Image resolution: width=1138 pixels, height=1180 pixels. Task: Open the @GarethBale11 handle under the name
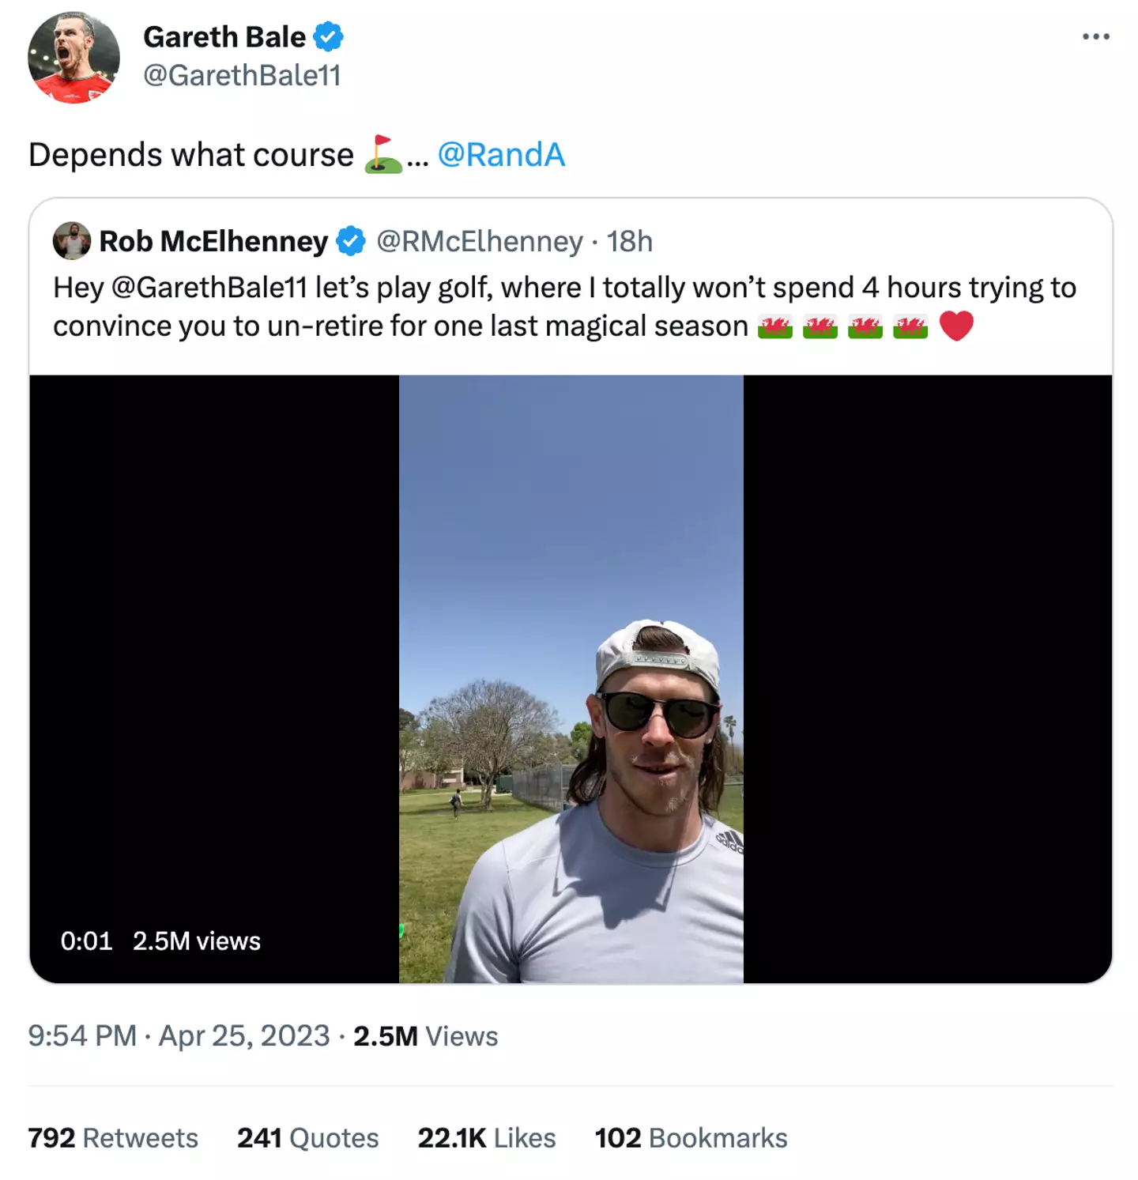click(242, 76)
